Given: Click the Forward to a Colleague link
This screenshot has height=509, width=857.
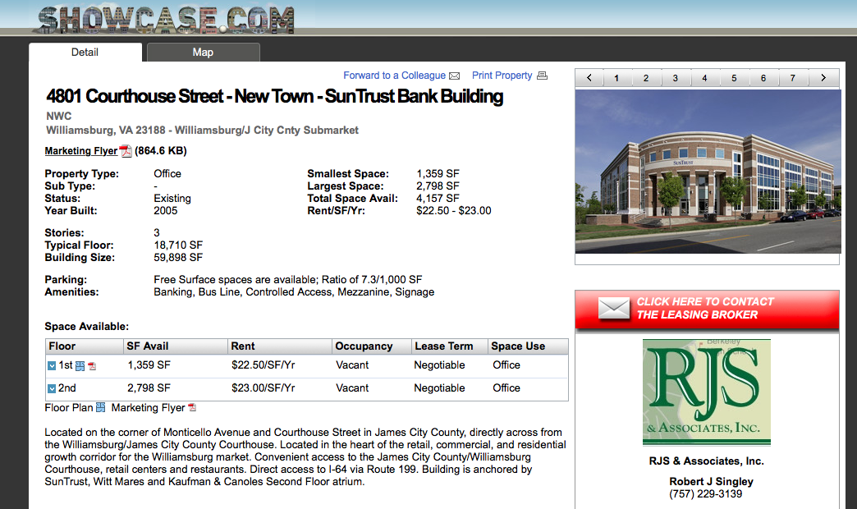Looking at the screenshot, I should tap(394, 76).
